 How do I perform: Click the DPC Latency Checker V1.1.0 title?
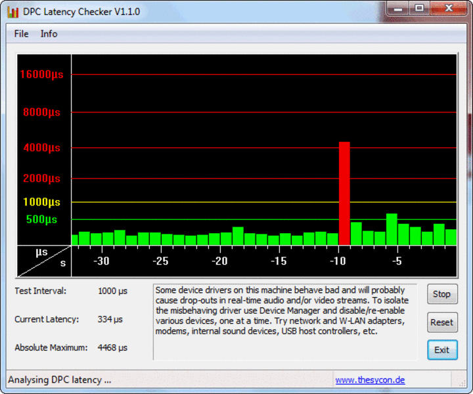(x=81, y=12)
